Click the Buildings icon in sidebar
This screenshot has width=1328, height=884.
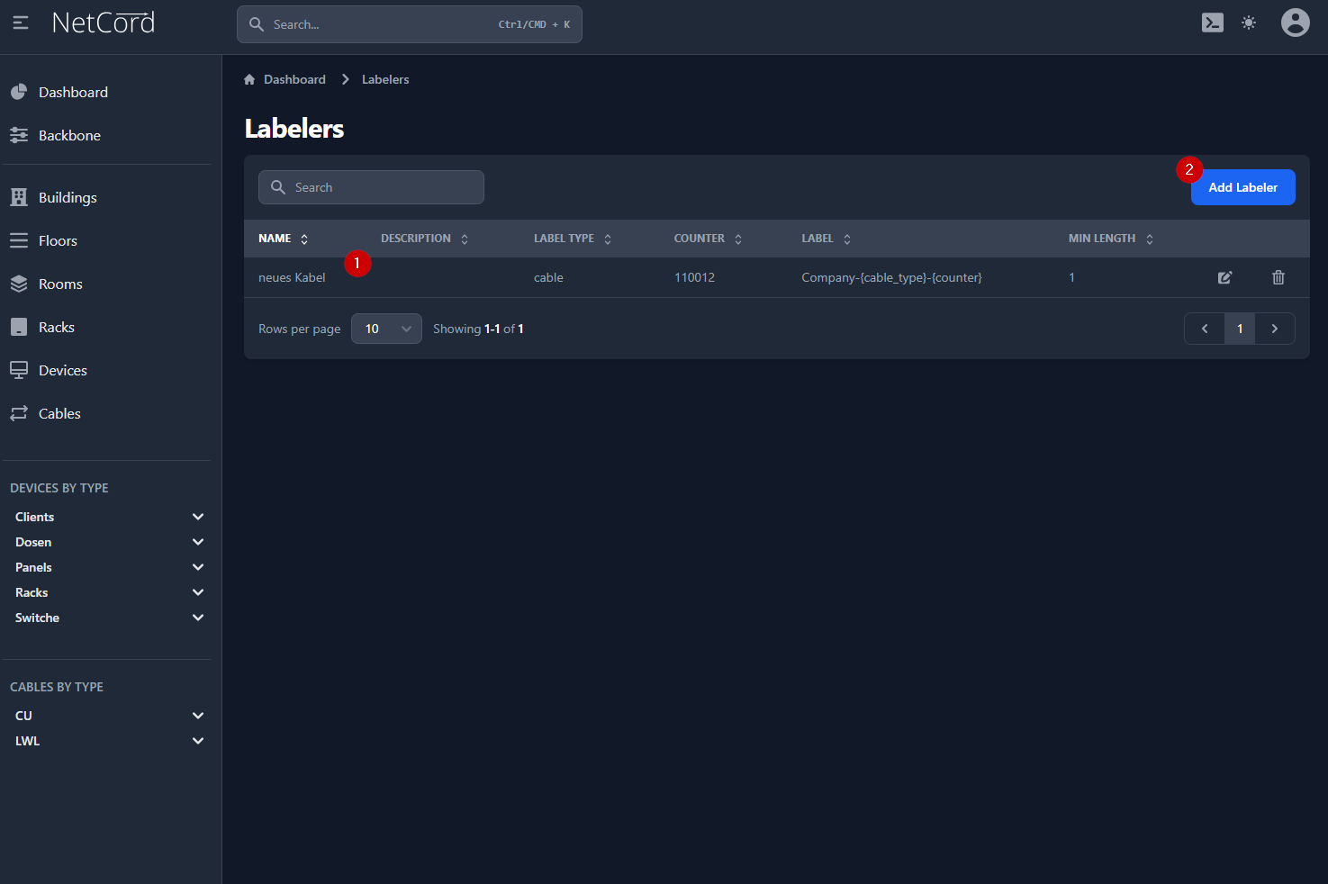(19, 197)
